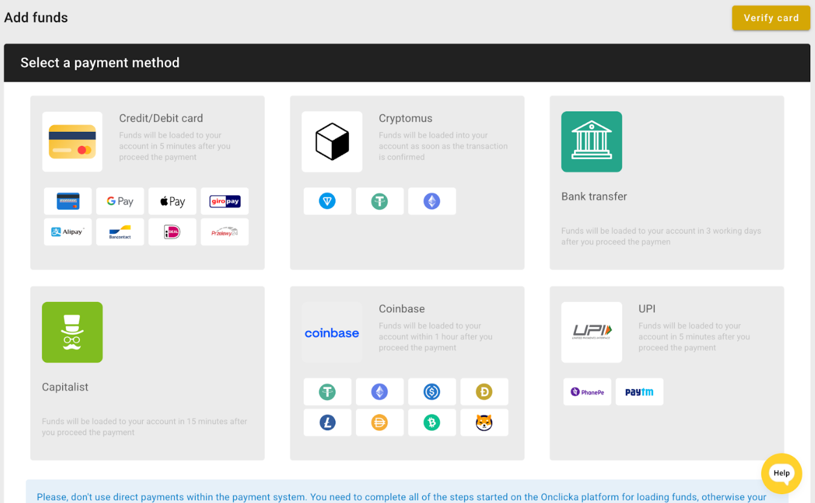Select the Alipay payment option
Viewport: 815px width, 503px height.
point(67,231)
